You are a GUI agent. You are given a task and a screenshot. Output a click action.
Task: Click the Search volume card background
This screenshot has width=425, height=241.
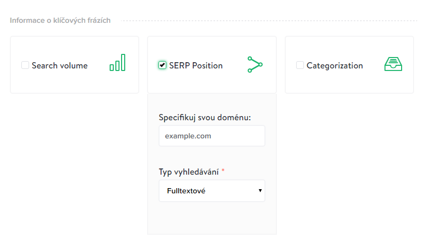tap(74, 81)
